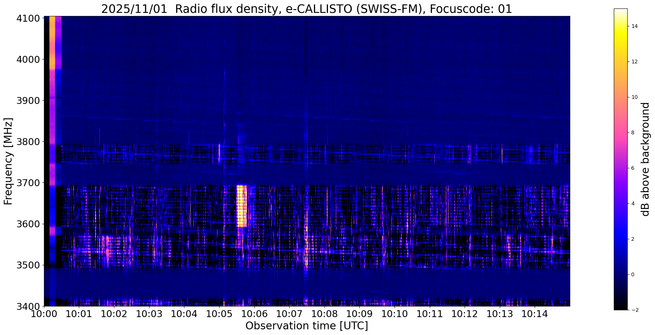
Task: Click the 10:08 time tick label
Action: coord(325,314)
